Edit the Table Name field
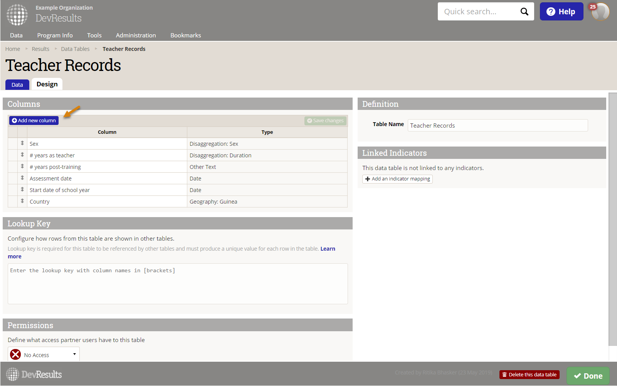 click(498, 125)
